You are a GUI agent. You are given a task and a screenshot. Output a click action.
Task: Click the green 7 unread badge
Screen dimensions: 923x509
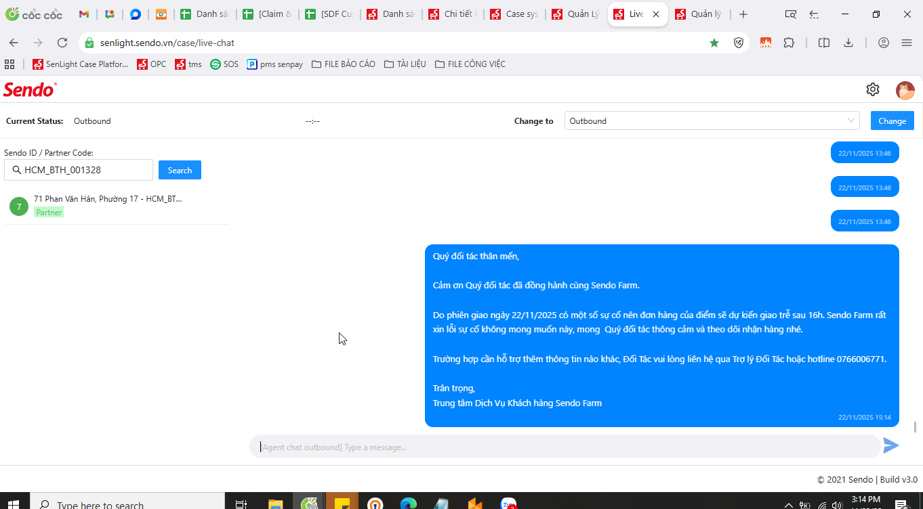(19, 206)
